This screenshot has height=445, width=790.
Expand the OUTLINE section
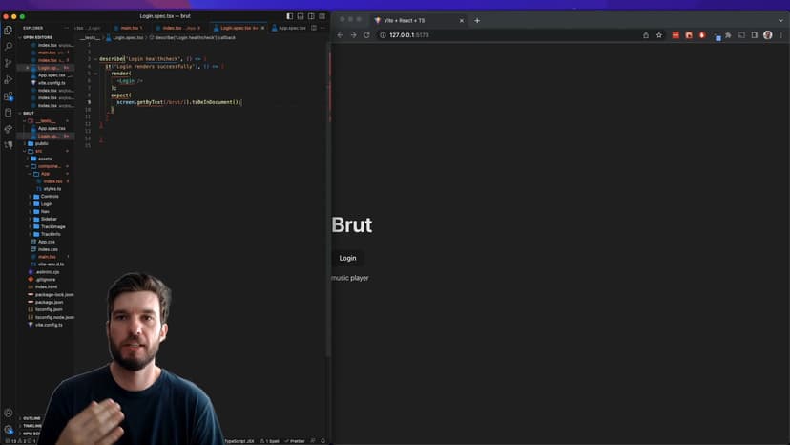pos(32,418)
